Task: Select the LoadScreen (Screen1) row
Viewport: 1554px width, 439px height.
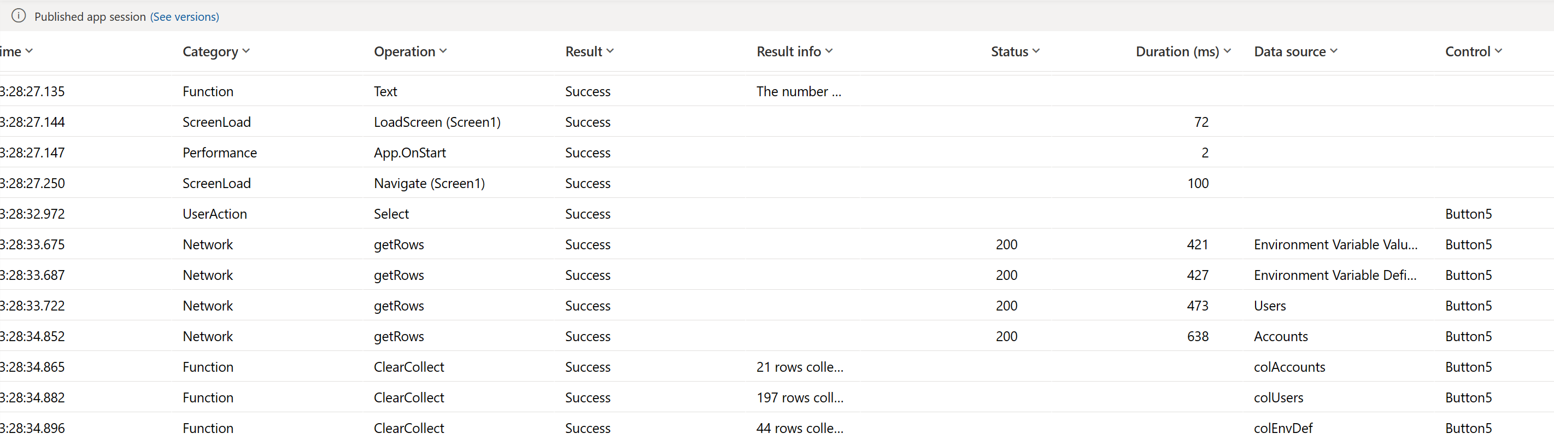Action: click(437, 122)
